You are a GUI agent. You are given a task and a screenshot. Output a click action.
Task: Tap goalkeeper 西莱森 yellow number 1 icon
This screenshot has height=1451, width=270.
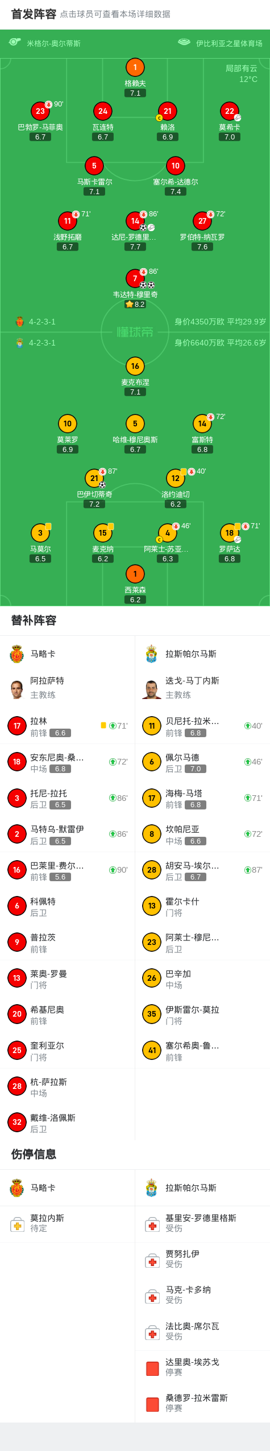[135, 574]
